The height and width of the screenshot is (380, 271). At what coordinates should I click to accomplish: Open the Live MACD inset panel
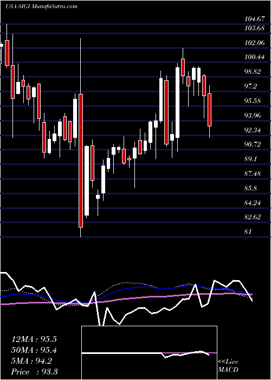coord(149,353)
